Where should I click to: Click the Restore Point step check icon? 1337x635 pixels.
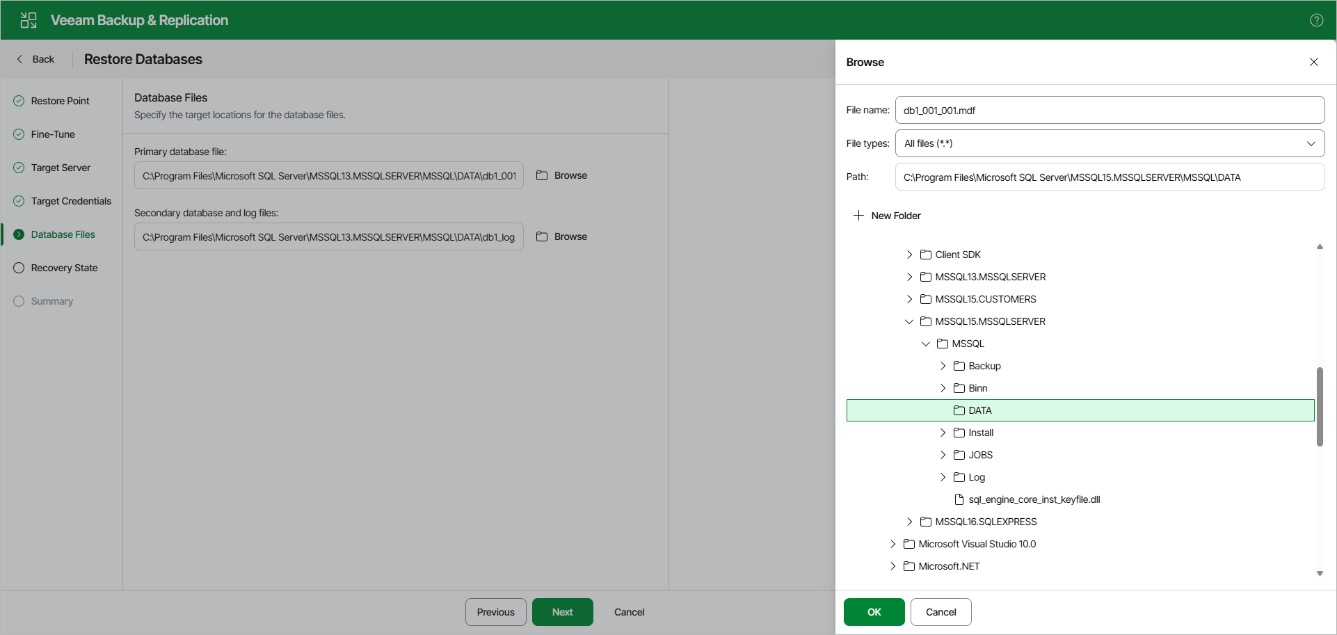point(19,101)
